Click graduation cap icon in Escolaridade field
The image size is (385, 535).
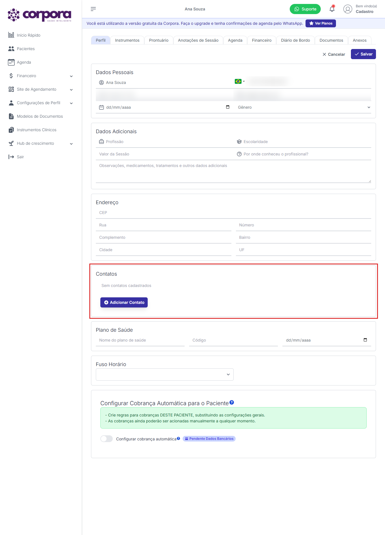(x=239, y=142)
